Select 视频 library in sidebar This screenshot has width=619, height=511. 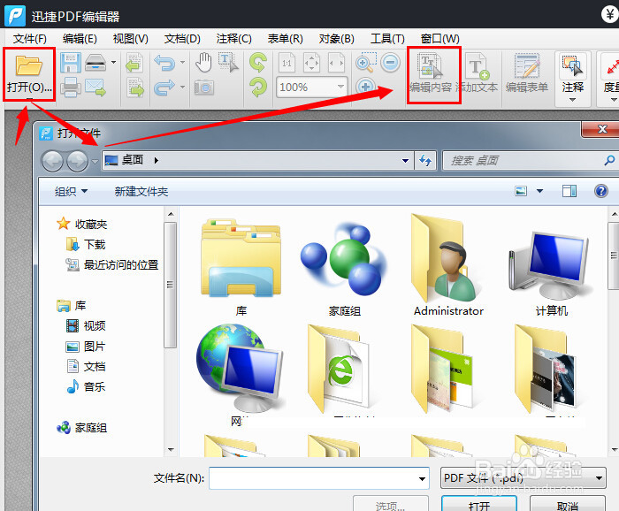tap(86, 326)
